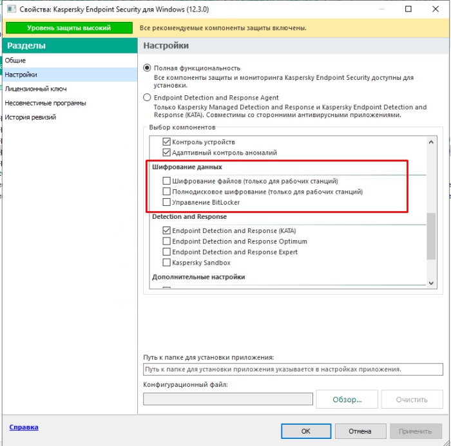Click the scroll down arrow of component list
The height and width of the screenshot is (446, 451).
click(431, 283)
